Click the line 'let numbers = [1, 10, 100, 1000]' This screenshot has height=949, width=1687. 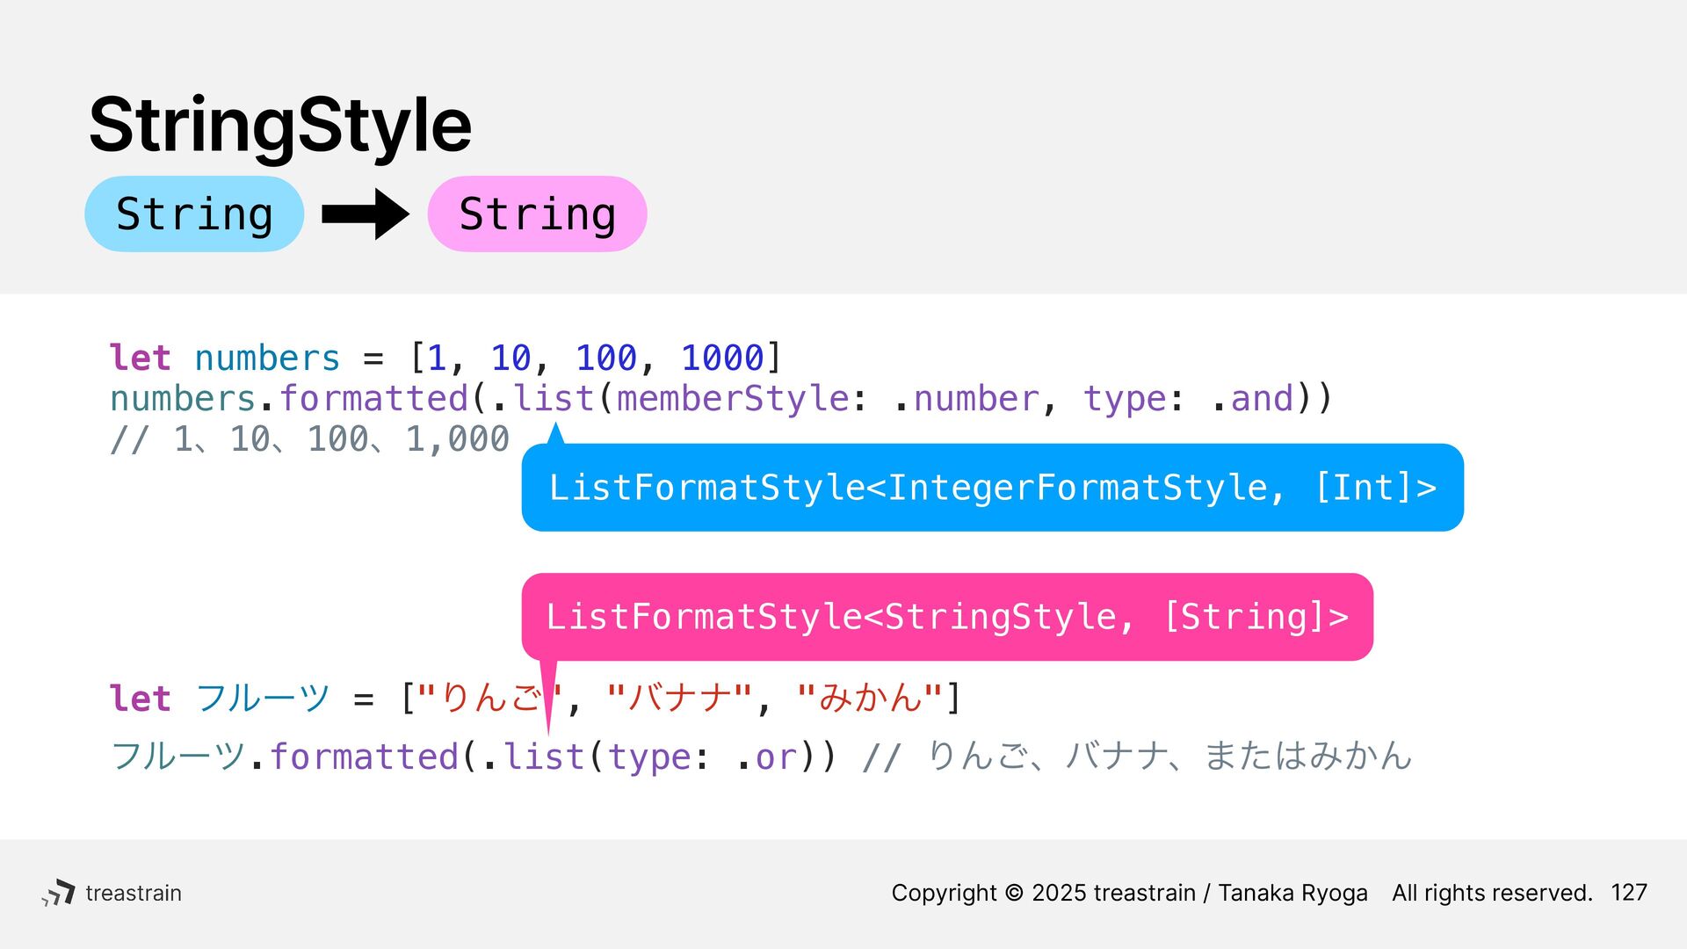coord(445,358)
